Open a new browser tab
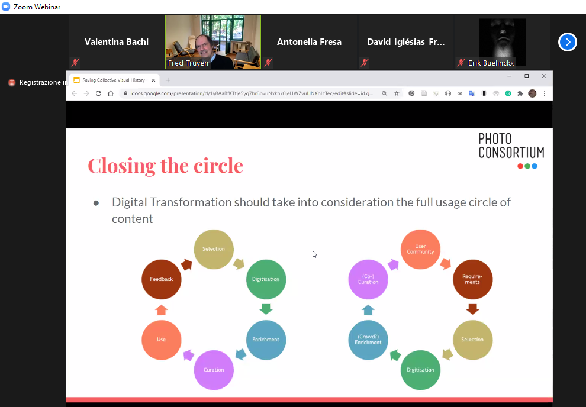The image size is (586, 407). [x=168, y=80]
